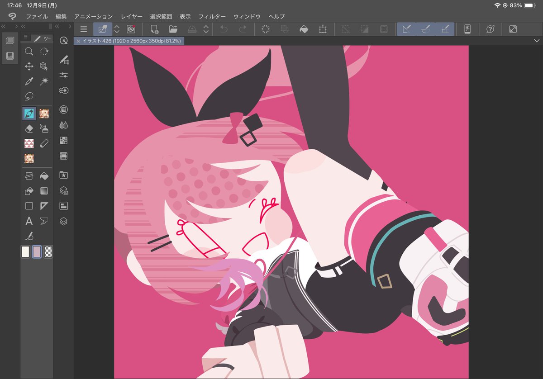Expand stepper arrows beside Save icon

point(206,29)
